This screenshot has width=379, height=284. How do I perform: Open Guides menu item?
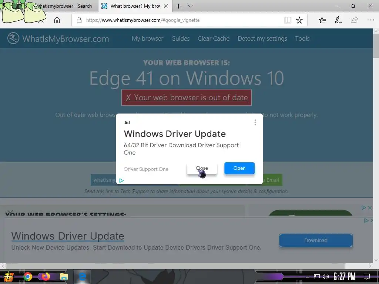point(180,38)
